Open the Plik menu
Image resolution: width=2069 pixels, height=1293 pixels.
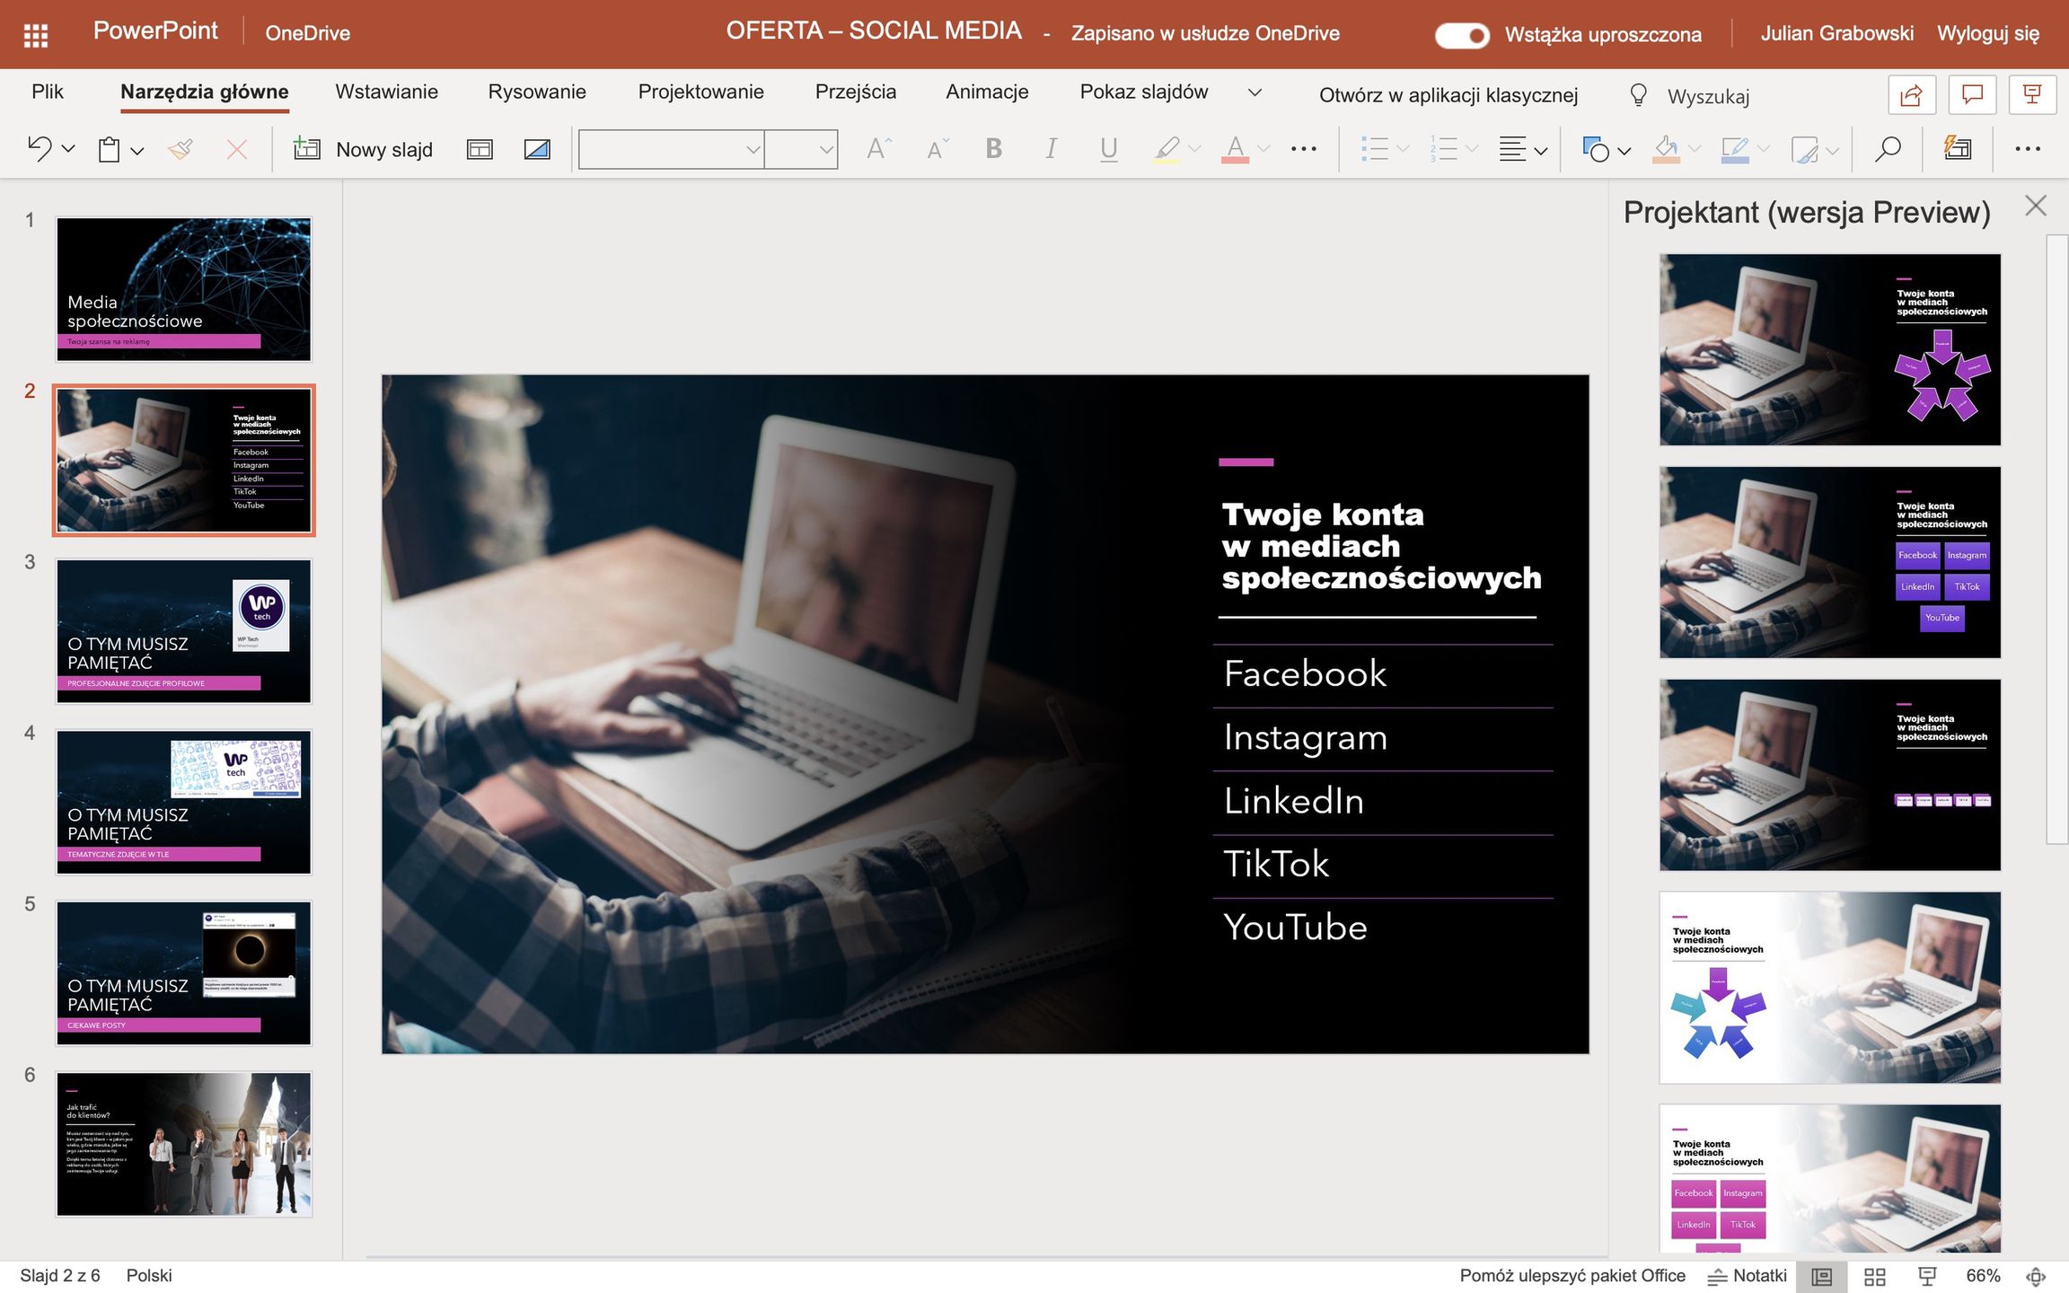[x=48, y=92]
